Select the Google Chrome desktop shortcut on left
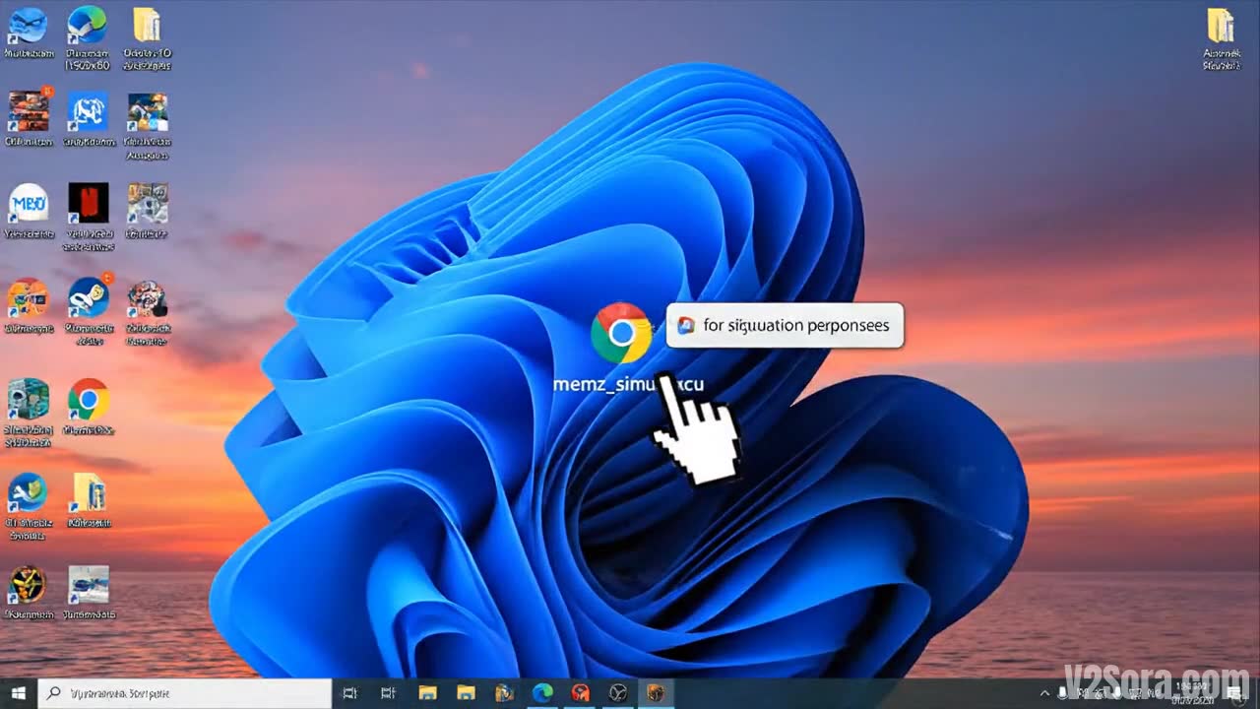The height and width of the screenshot is (709, 1260). [89, 400]
